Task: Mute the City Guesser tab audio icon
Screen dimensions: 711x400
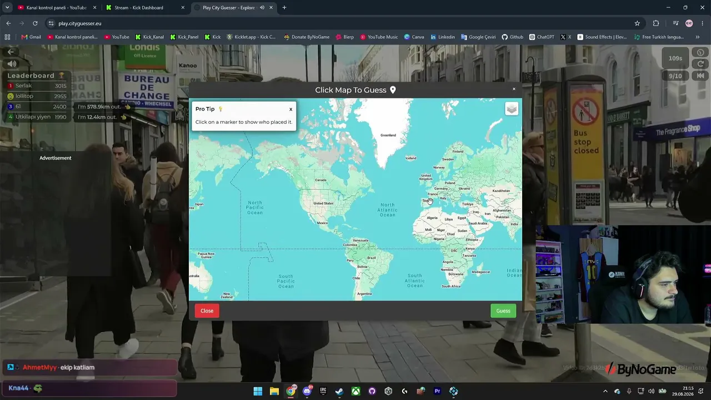Action: pos(261,8)
